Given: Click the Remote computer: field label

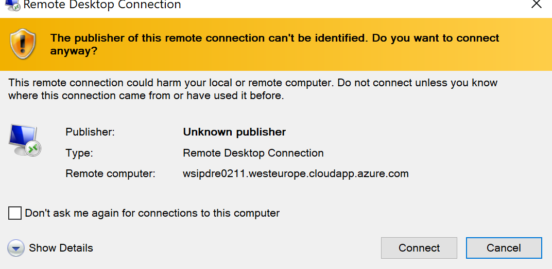Looking at the screenshot, I should coord(110,174).
